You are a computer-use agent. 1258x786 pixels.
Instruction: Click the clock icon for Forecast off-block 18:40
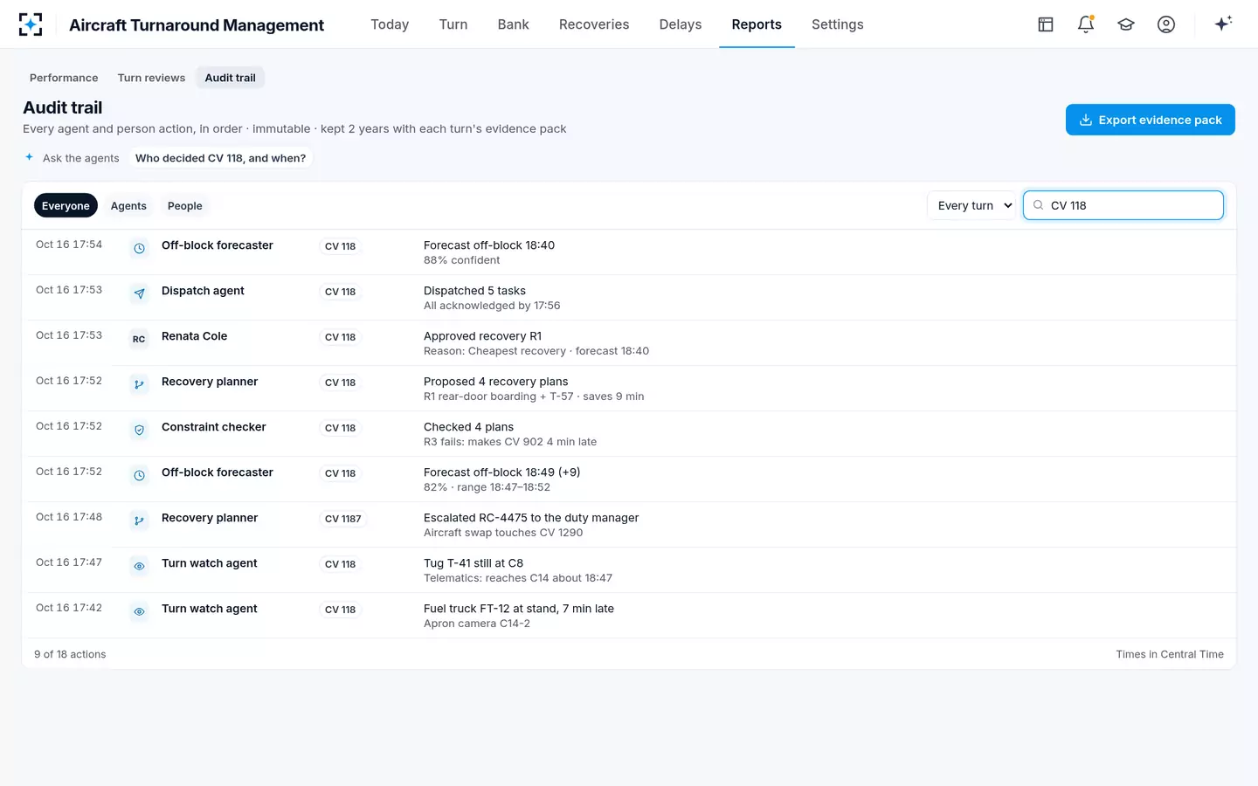point(139,249)
